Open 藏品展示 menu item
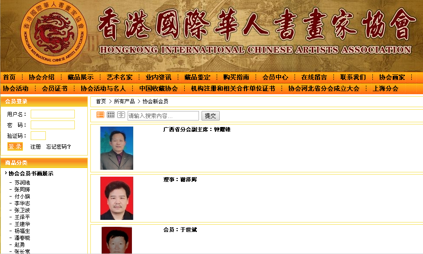The height and width of the screenshot is (254, 423). [80, 77]
